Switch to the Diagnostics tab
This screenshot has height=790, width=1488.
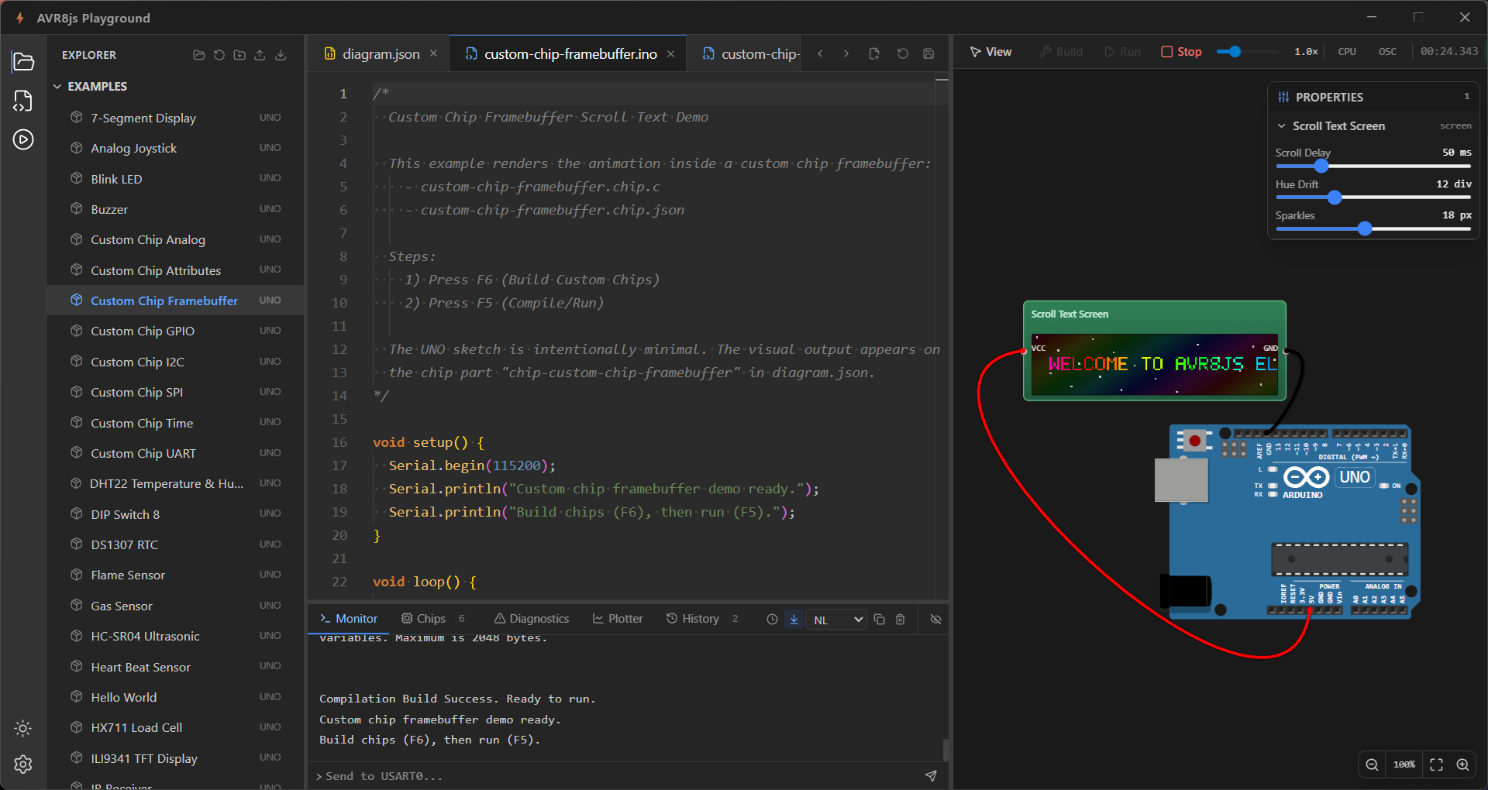(532, 619)
